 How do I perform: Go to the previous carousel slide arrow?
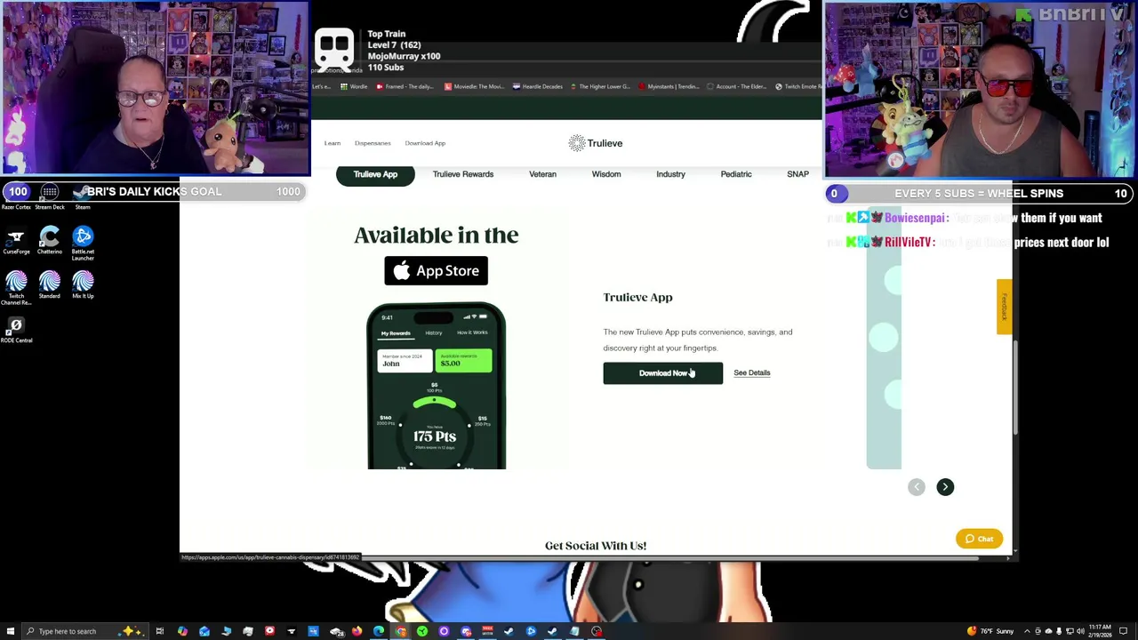pos(917,487)
